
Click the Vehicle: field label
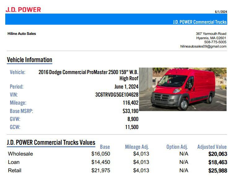pos(18,72)
